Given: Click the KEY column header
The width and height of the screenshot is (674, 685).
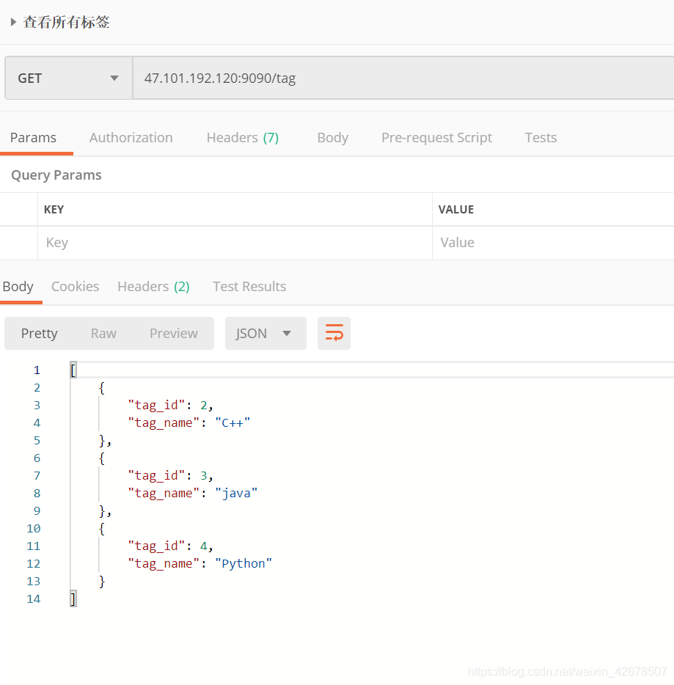Looking at the screenshot, I should click(x=54, y=210).
